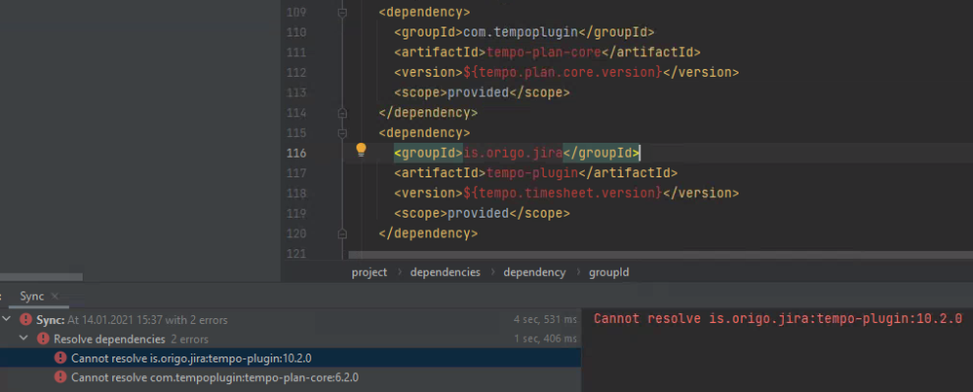Click error icon beside Sync summary row

25,320
